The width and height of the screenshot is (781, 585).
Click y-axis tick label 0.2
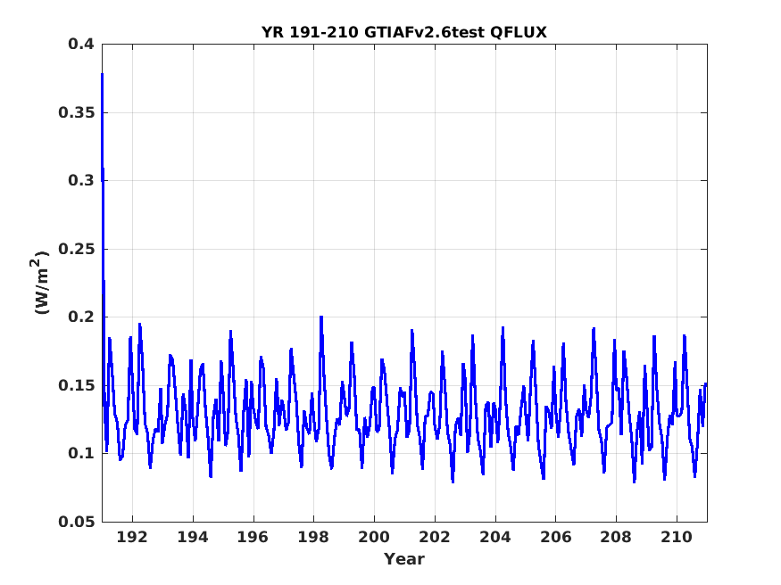click(80, 317)
